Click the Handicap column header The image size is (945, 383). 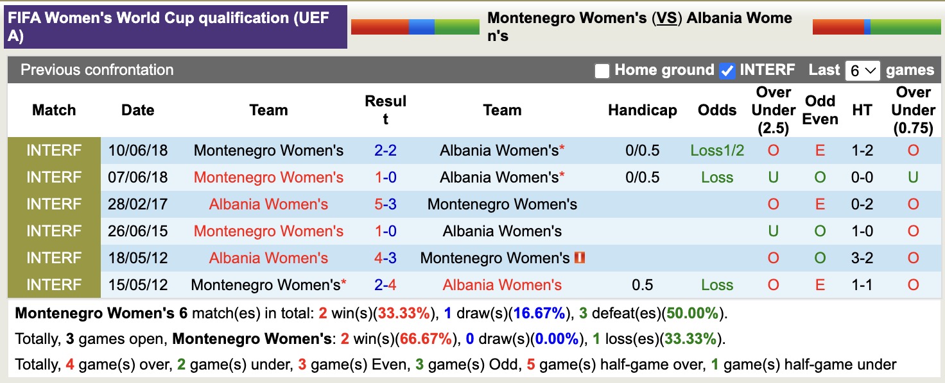point(642,110)
